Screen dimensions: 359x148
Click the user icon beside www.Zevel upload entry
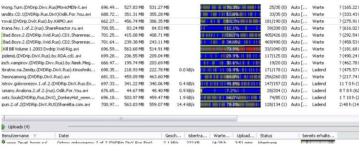click(x=3, y=142)
